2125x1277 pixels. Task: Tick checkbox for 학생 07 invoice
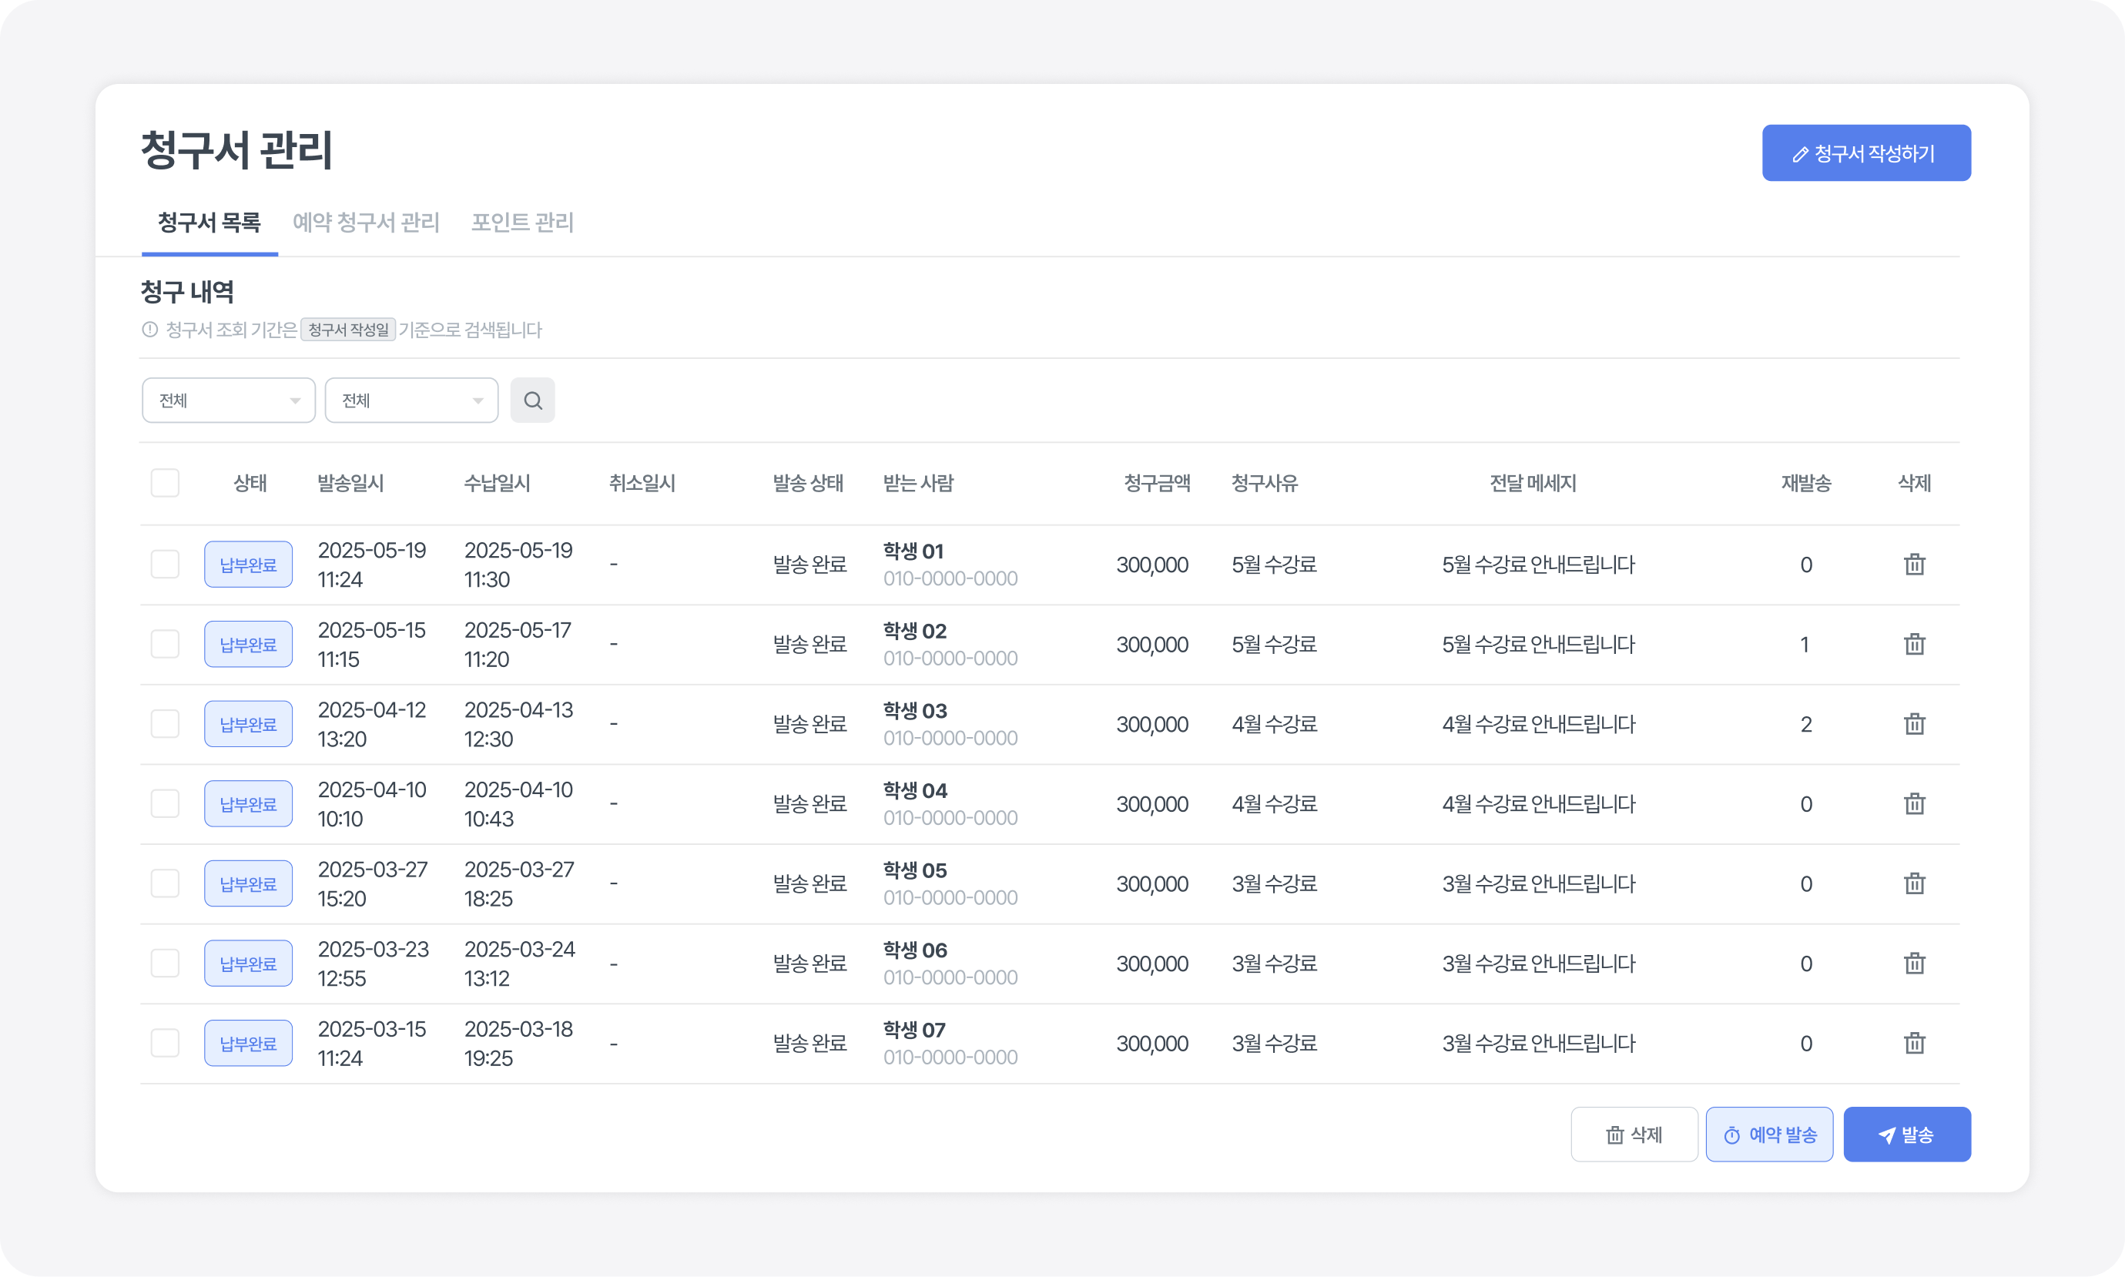(165, 1043)
